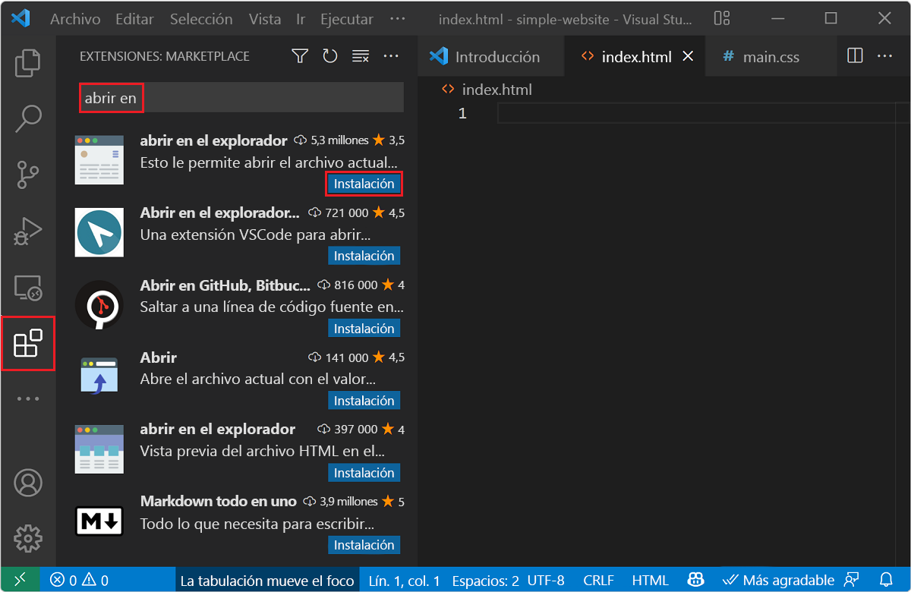
Task: Open the Ir menu
Action: [x=301, y=19]
